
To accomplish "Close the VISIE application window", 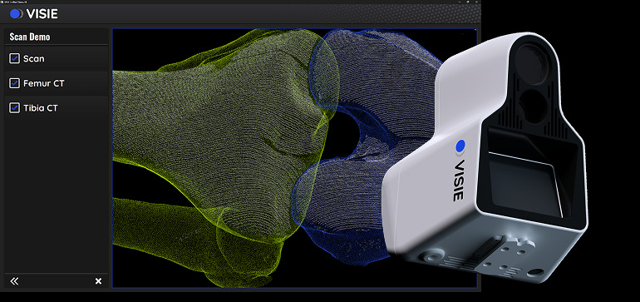I will pos(476,2).
